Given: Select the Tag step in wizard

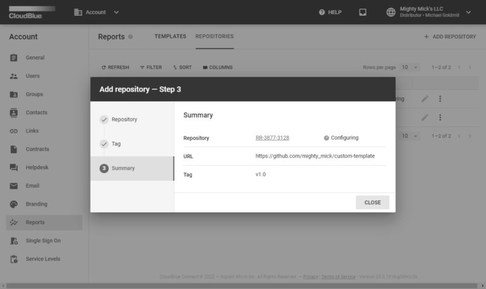Looking at the screenshot, I should click(132, 144).
